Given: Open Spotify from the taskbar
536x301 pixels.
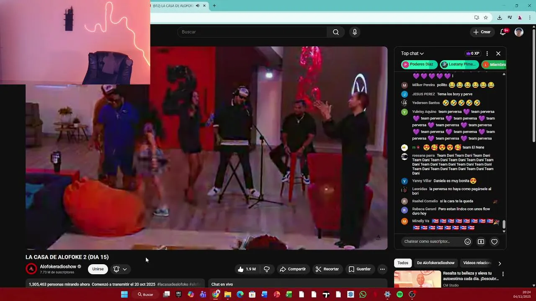Looking at the screenshot, I should pyautogui.click(x=399, y=295).
